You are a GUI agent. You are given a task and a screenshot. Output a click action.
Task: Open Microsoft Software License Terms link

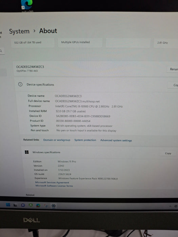(x=54, y=186)
